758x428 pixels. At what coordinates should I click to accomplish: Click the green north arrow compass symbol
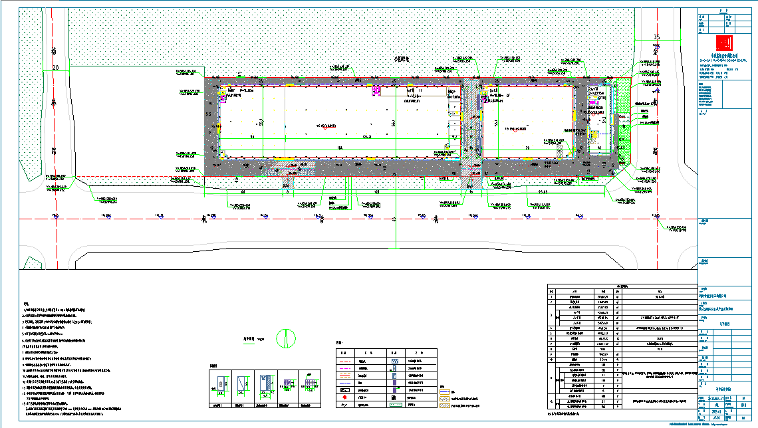(x=286, y=338)
